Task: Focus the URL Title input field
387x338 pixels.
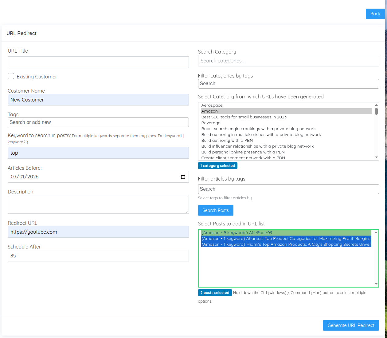Action: coord(98,62)
